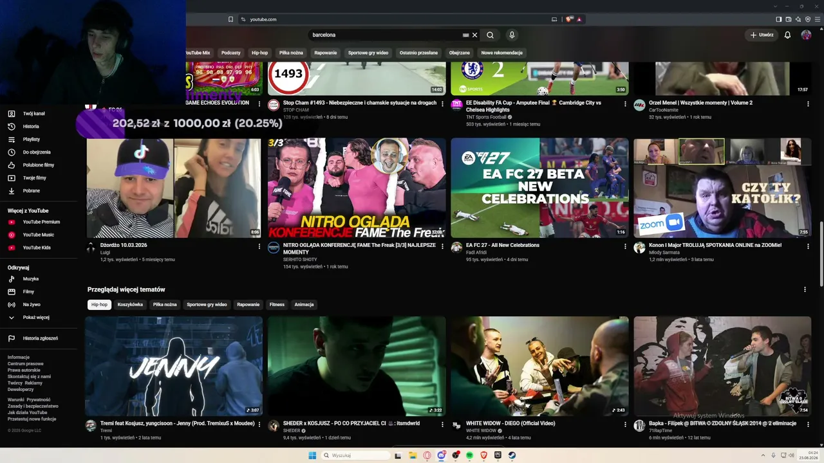Open YouTube Premium icon
This screenshot has width=824, height=463.
(12, 222)
